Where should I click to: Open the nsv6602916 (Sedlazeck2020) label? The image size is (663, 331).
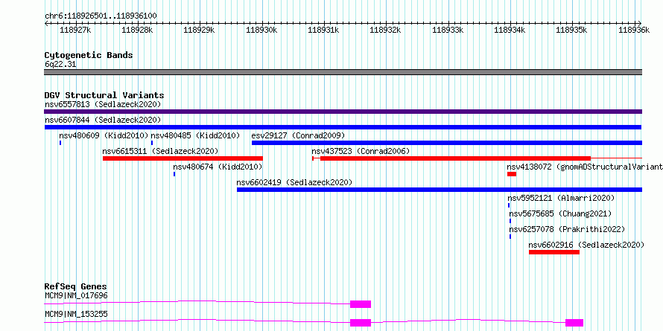(x=586, y=245)
